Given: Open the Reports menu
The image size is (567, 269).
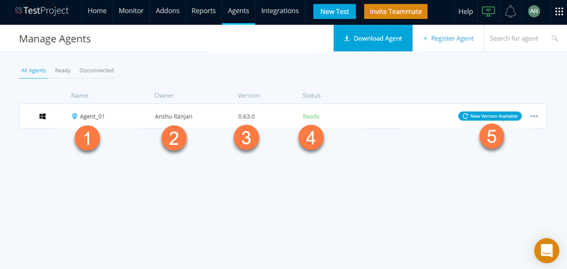Looking at the screenshot, I should pyautogui.click(x=204, y=11).
